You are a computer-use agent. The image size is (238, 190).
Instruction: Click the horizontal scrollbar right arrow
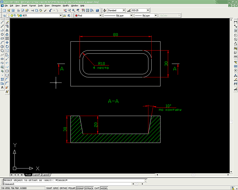tap(228, 175)
